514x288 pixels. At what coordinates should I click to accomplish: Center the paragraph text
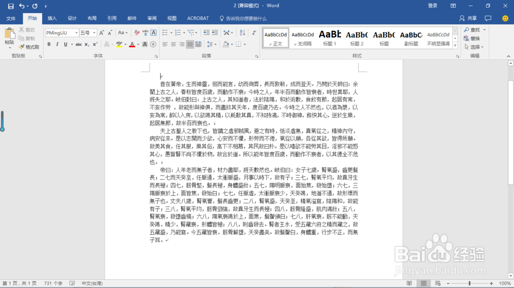[173, 45]
